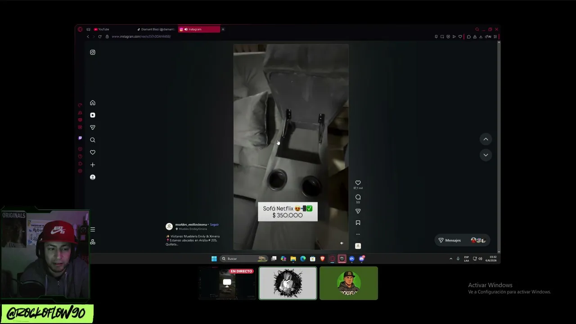Open a new browser tab with plus
Screen dimensions: 576x324
(223, 29)
